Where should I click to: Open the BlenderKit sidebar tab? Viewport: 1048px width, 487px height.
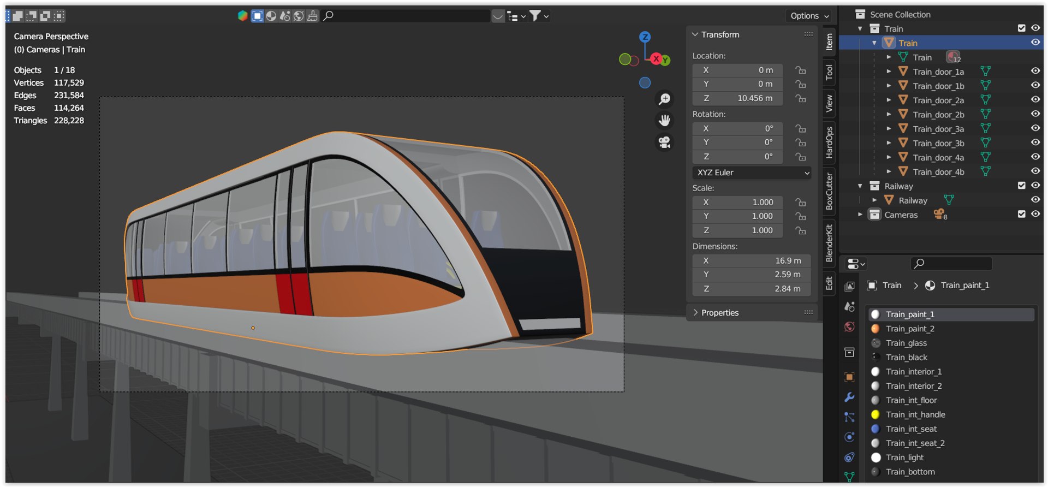829,243
